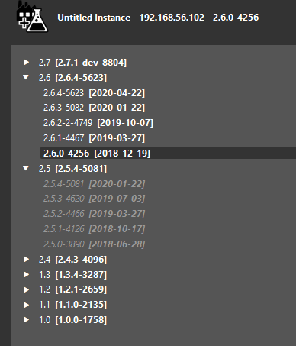
Task: Expand the 1.2 version group
Action: [26, 289]
